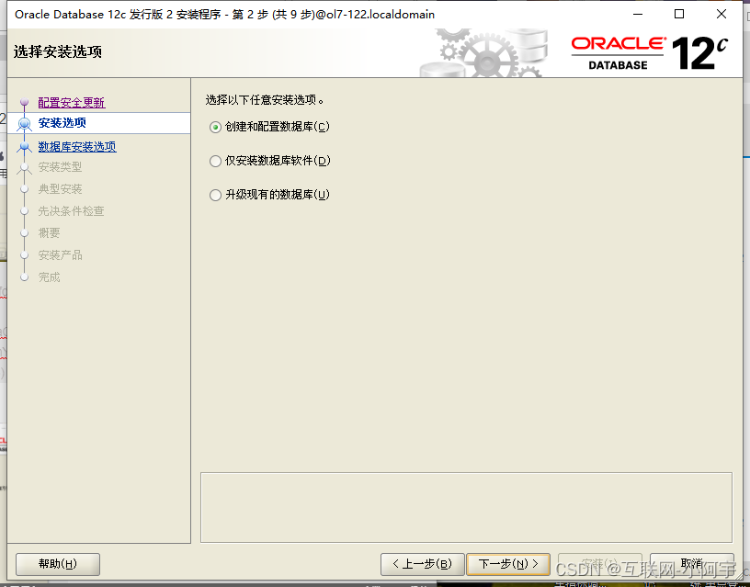Click the 帮助(H) help button
The width and height of the screenshot is (750, 587).
(x=58, y=564)
